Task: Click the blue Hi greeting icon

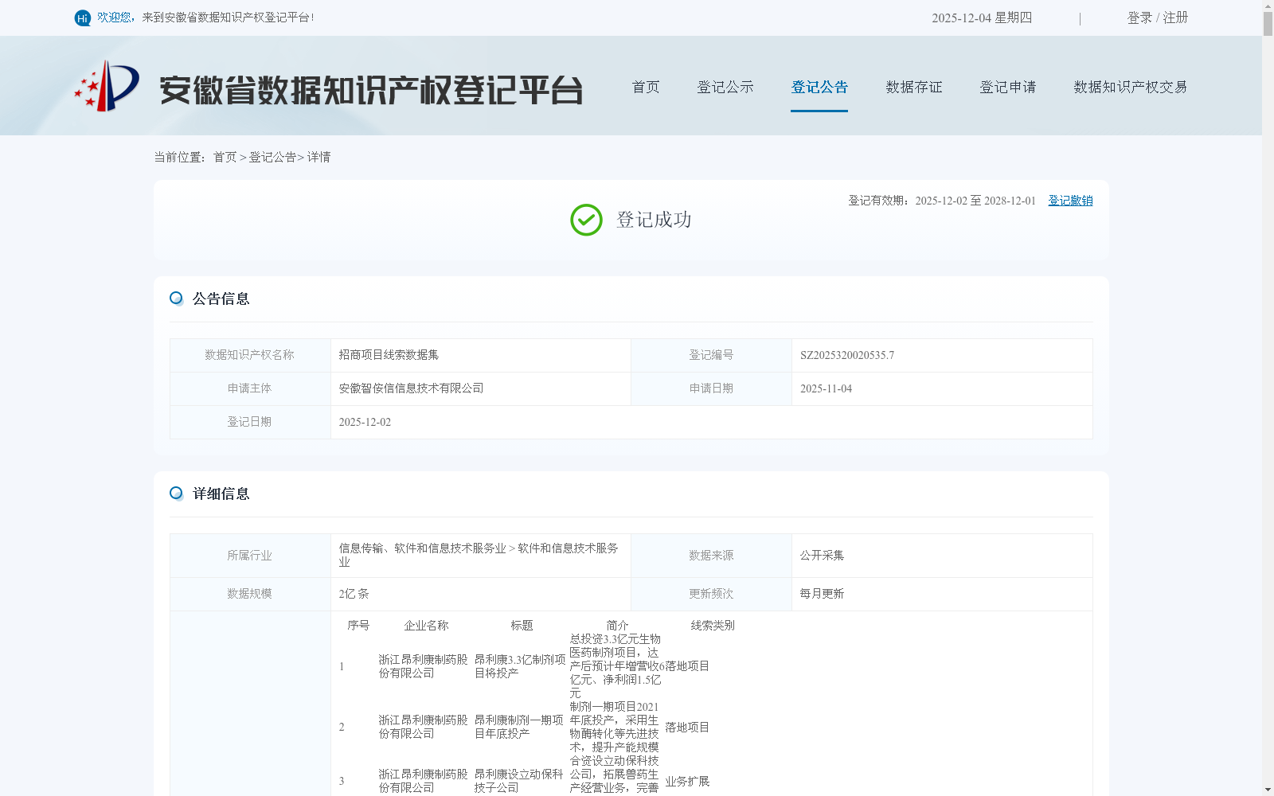Action: pos(83,18)
